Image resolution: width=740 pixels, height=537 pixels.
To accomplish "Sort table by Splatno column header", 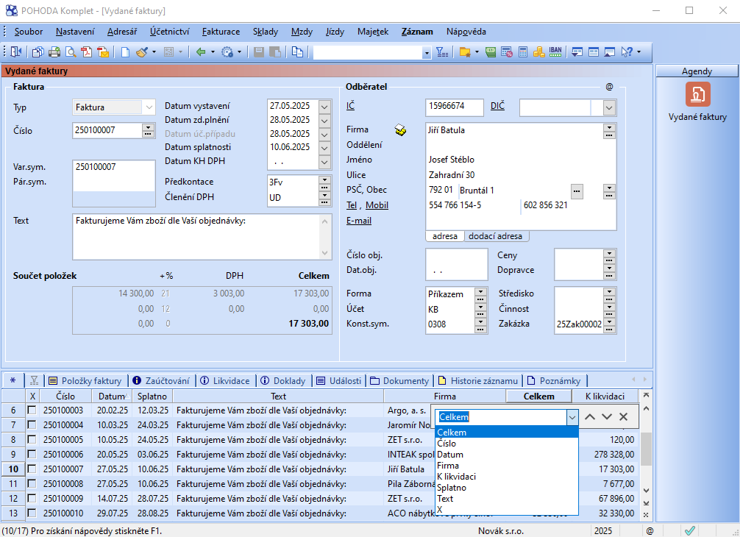I will coord(152,396).
